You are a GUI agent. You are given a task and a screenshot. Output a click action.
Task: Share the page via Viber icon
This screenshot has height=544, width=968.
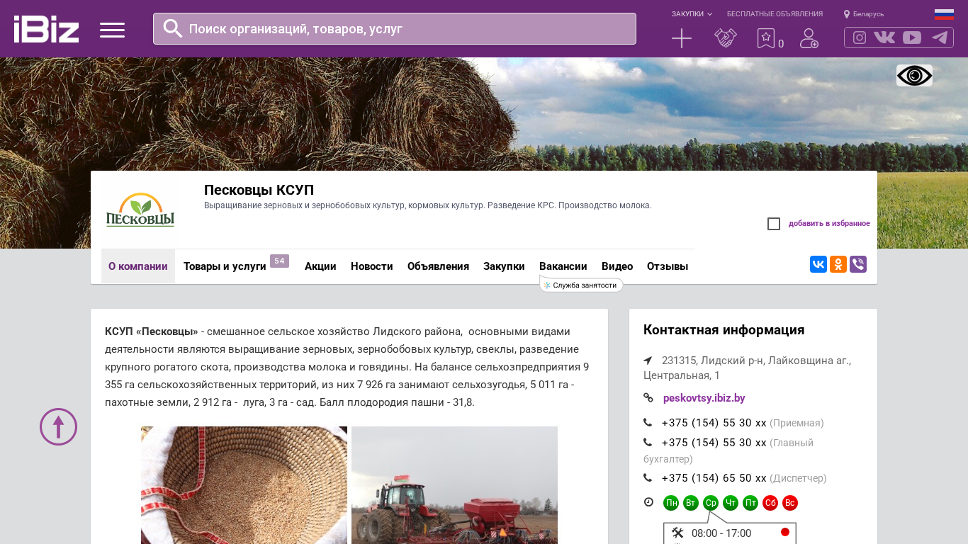(x=858, y=264)
